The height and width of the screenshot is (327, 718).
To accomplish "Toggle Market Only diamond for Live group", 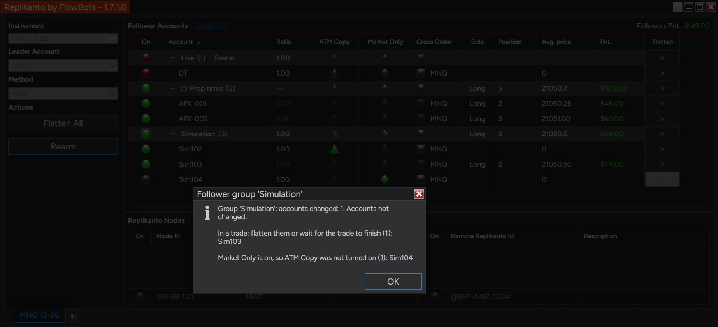I will tap(384, 56).
